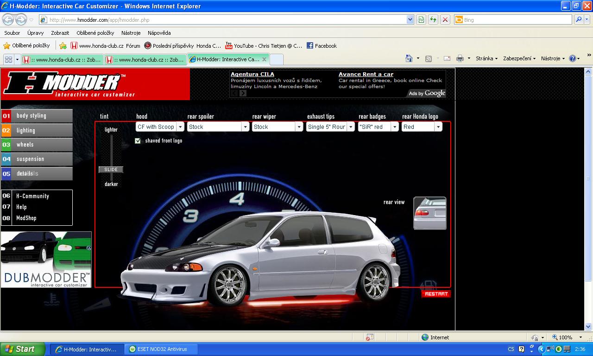Open the Quick Tabs grid icon

[8, 59]
